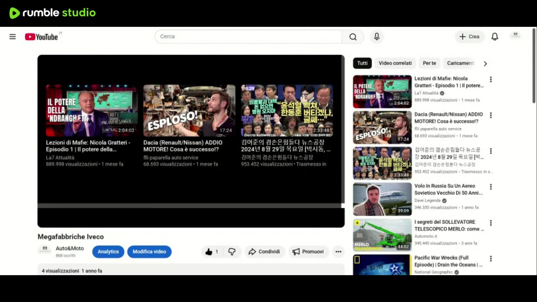Select the Per te filter chip
This screenshot has width=537, height=302.
pos(429,63)
